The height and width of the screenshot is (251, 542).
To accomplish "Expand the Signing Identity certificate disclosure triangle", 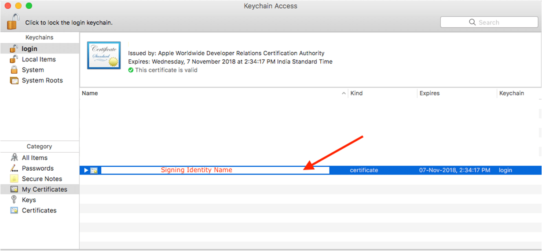I will [x=86, y=170].
